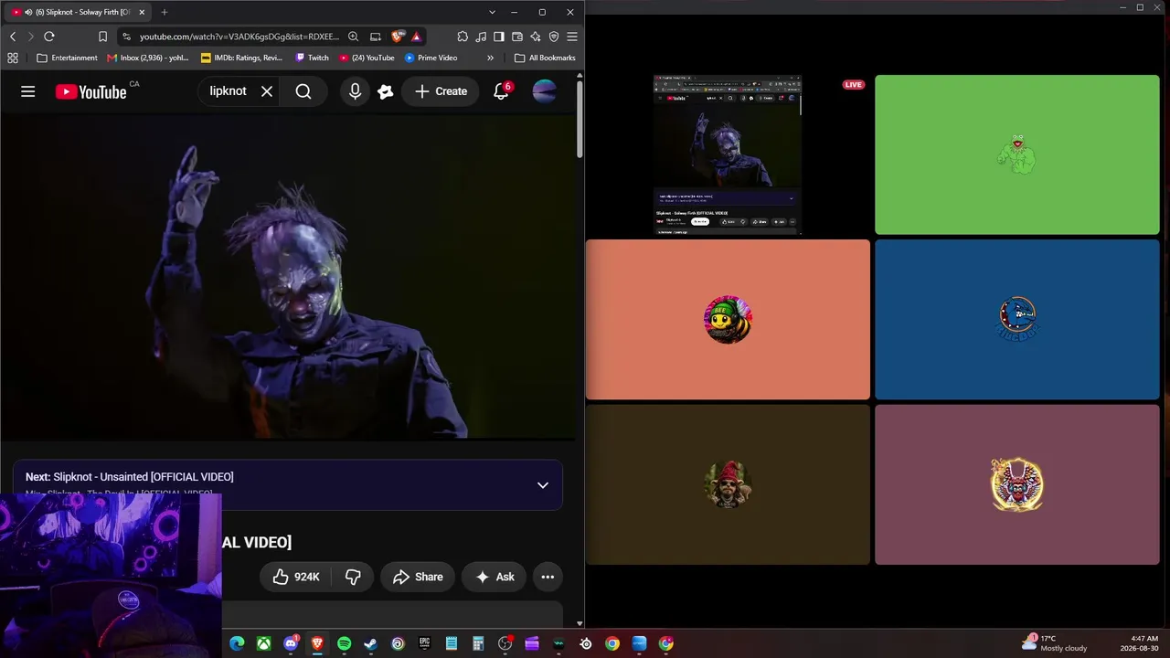
Task: Open the YouTube guide hamburger menu
Action: click(28, 91)
